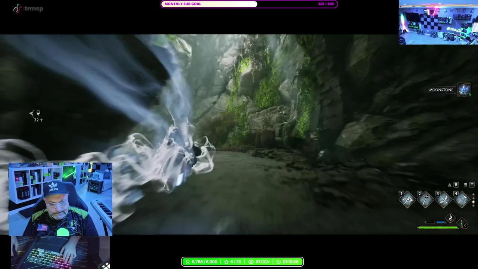Screen dimensions: 478x269
Task: Click the room camera thumbnail
Action: click(438, 22)
